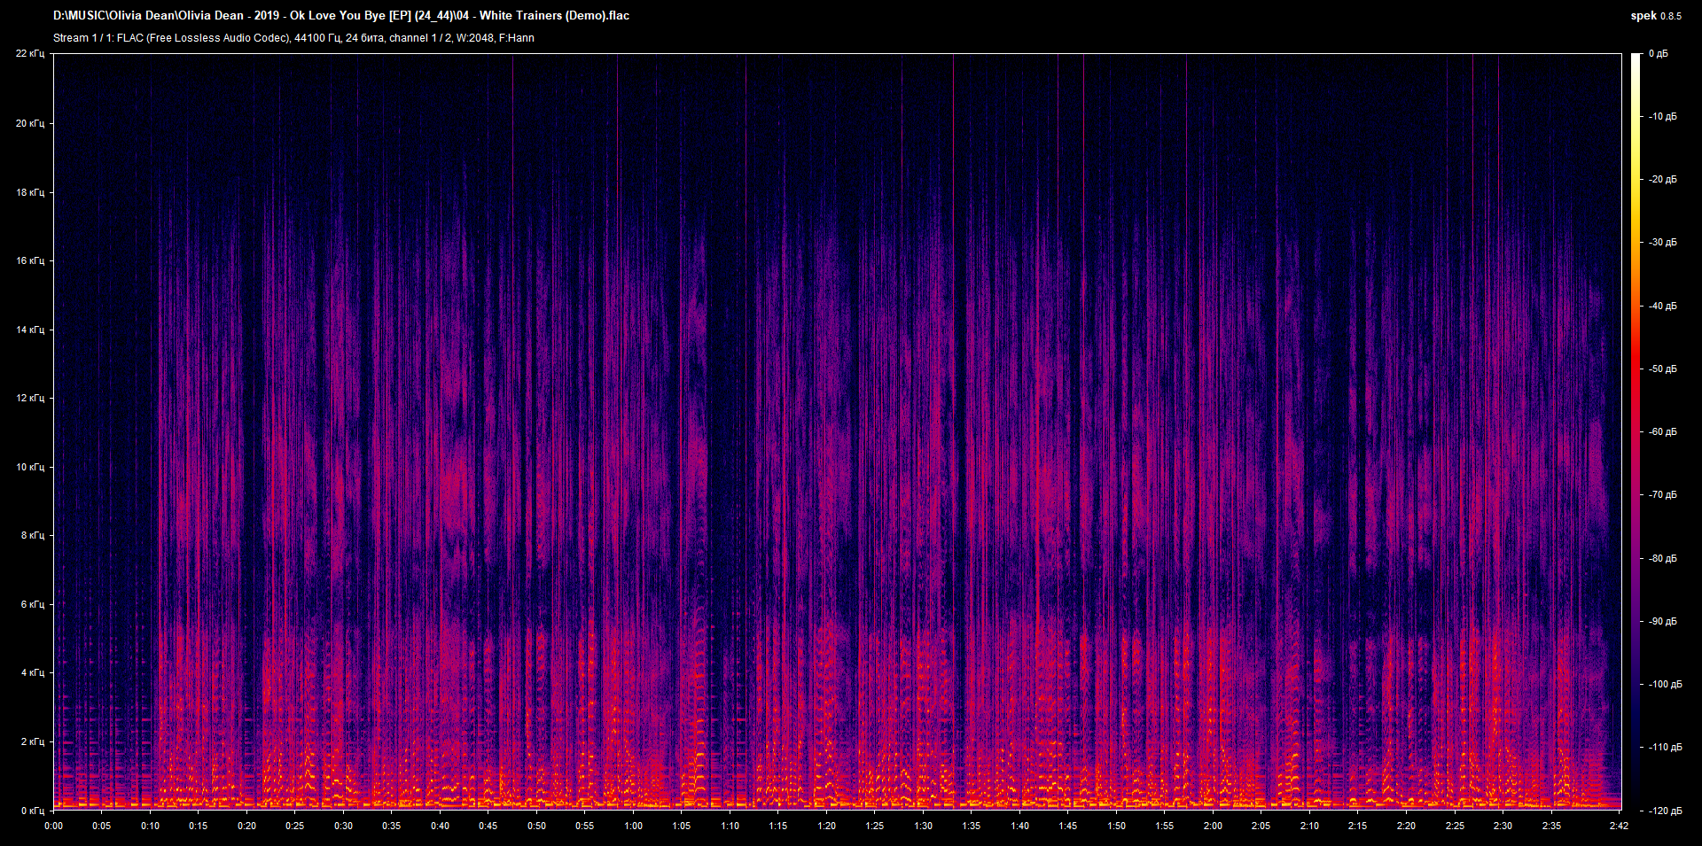Click the 2:30 time axis label
This screenshot has width=1702, height=846.
point(1503,826)
